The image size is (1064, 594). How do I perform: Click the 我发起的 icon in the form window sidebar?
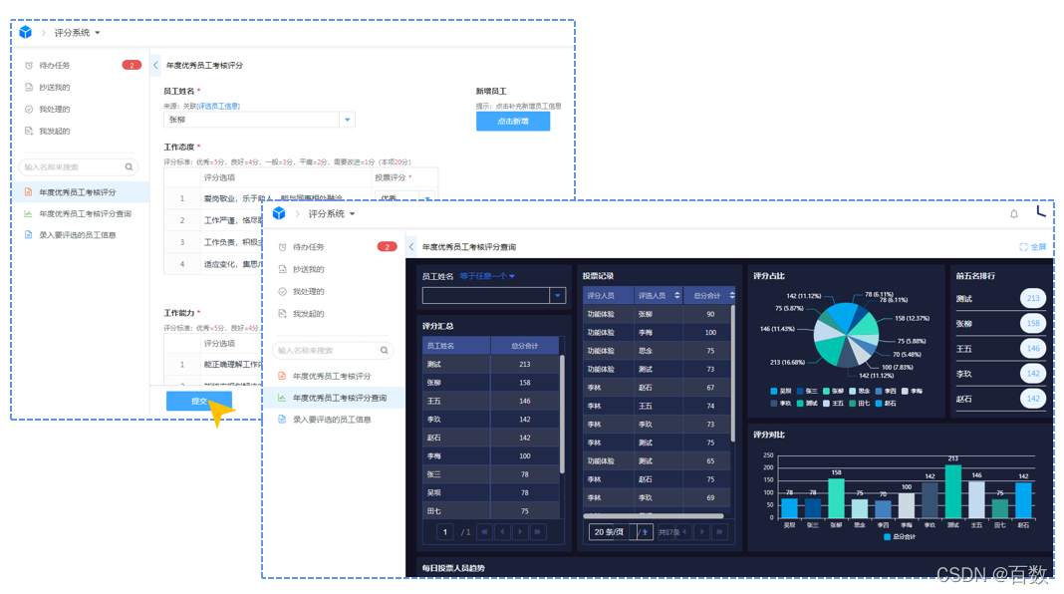[x=29, y=131]
